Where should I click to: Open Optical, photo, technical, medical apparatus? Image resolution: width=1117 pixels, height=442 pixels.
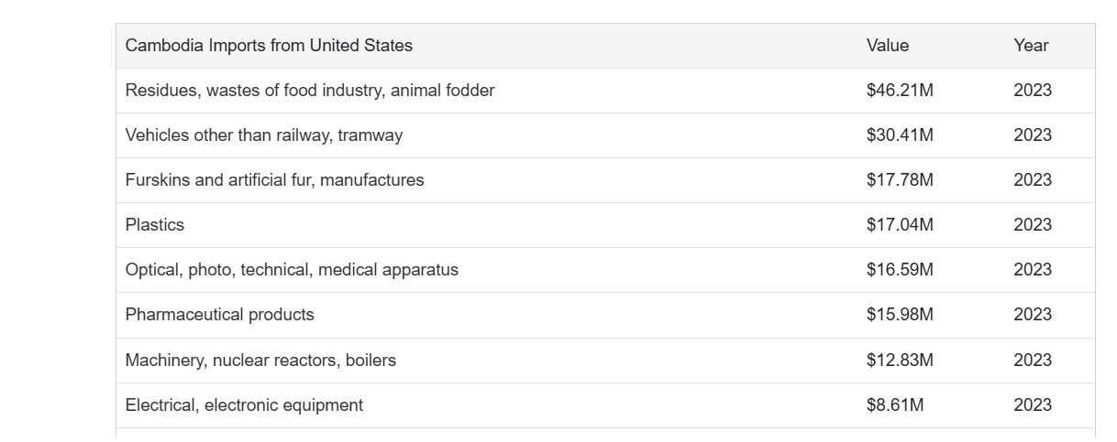[292, 270]
